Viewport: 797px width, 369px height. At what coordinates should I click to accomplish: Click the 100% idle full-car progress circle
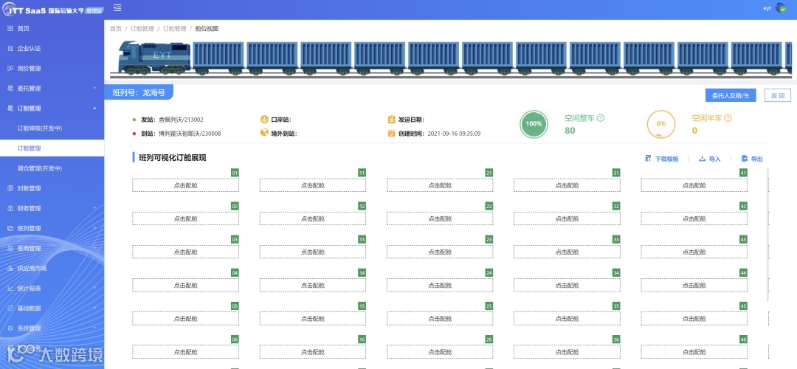coord(534,123)
